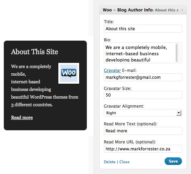The image size is (191, 174).
Task: Click the Close link beside Delete
Action: [x=124, y=162]
